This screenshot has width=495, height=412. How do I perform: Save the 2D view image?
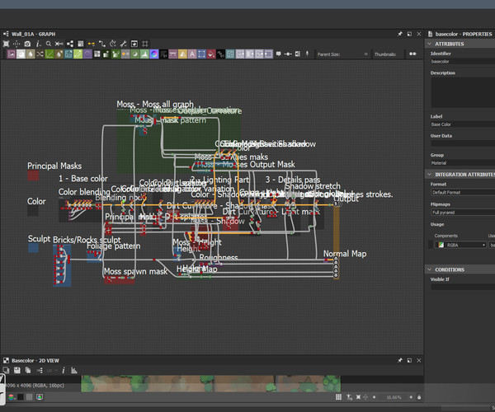[x=17, y=371]
